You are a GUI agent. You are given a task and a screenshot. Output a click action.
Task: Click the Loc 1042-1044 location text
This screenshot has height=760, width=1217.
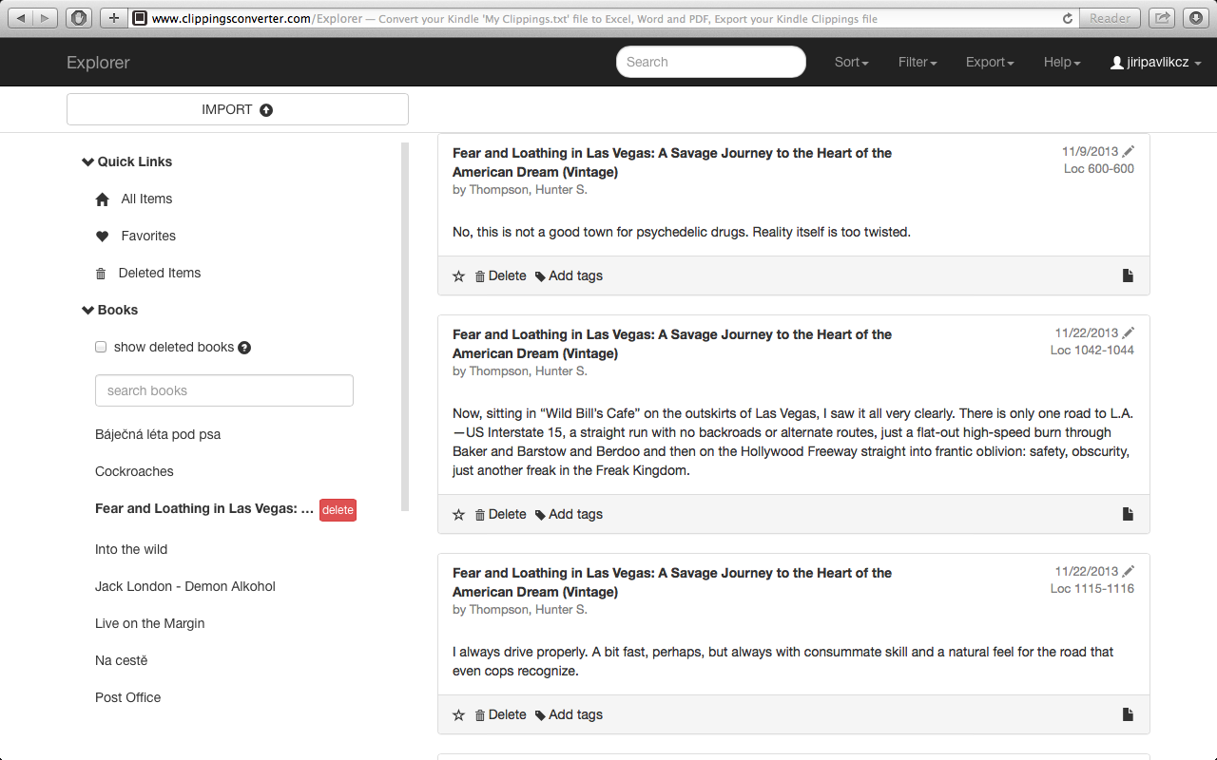pos(1092,351)
